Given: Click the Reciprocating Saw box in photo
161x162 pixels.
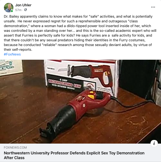Looking at the screenshot, I should tap(82, 77).
